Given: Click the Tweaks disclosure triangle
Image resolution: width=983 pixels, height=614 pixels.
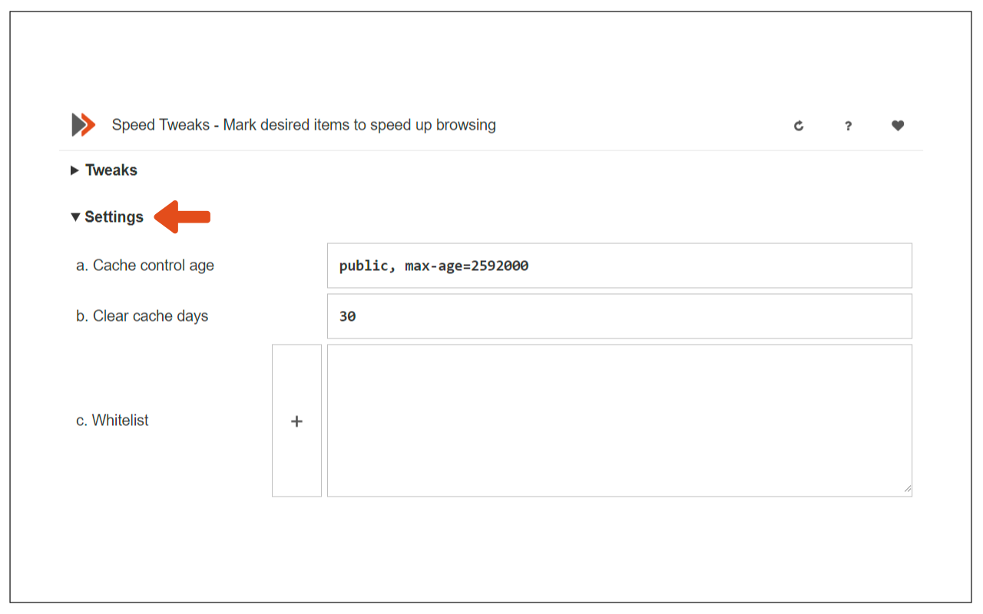Looking at the screenshot, I should 74,170.
